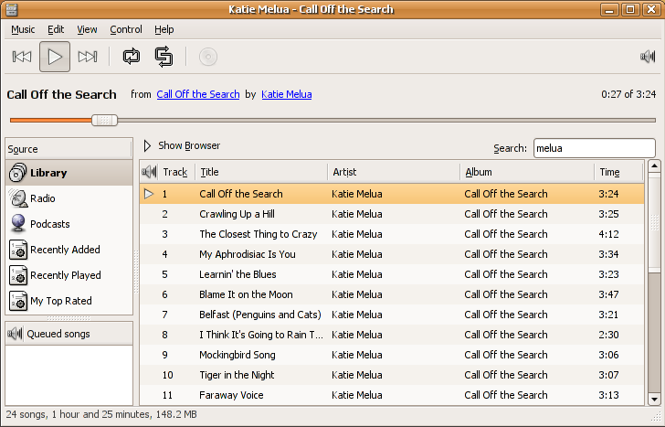Click in the Search field containing melua
Screen dimensions: 665x427
[x=594, y=148]
